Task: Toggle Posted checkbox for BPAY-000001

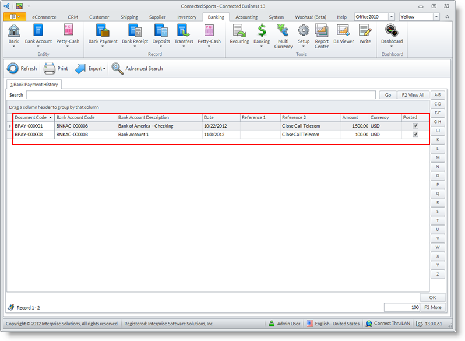Action: [x=415, y=126]
